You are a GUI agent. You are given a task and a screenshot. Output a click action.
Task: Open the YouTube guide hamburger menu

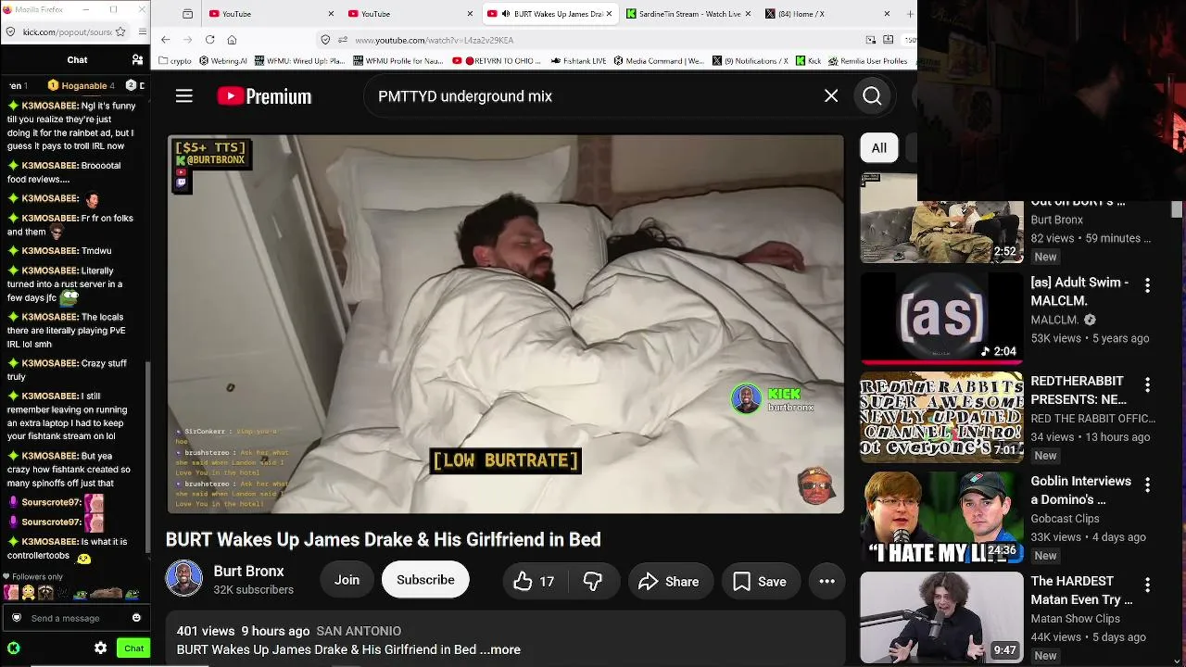click(x=184, y=96)
